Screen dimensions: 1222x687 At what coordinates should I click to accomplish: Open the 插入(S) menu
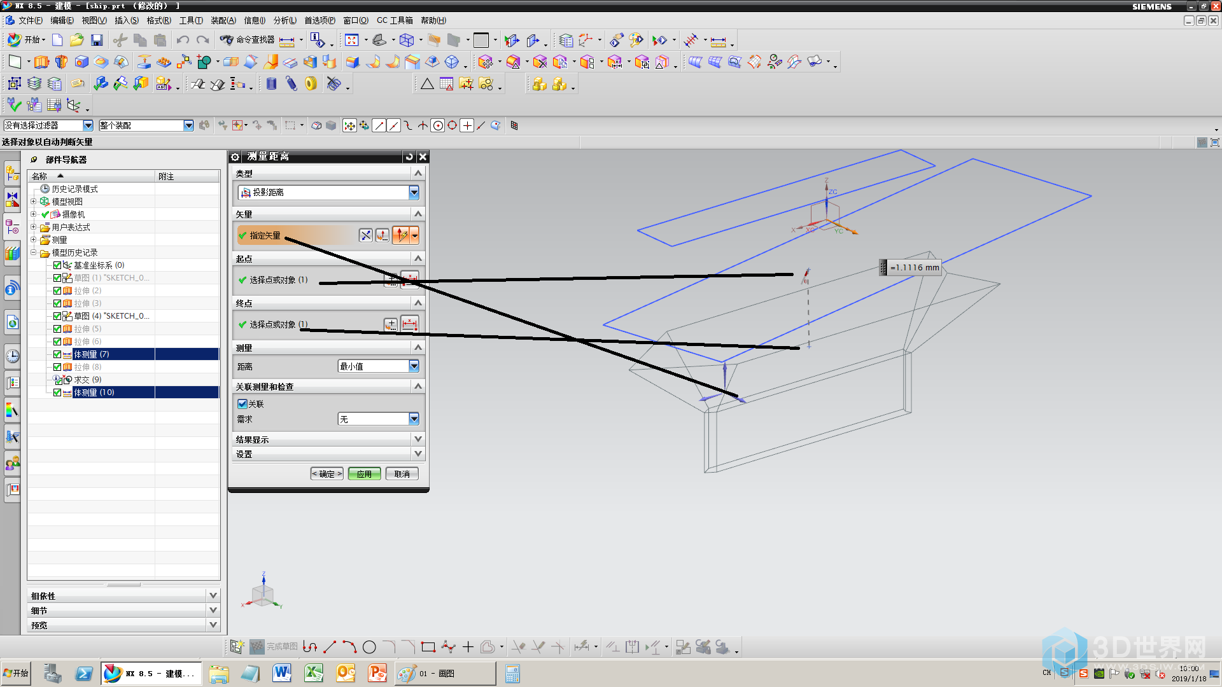point(126,20)
